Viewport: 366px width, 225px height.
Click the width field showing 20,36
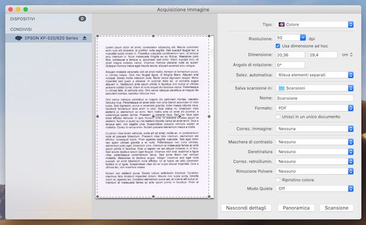(290, 55)
